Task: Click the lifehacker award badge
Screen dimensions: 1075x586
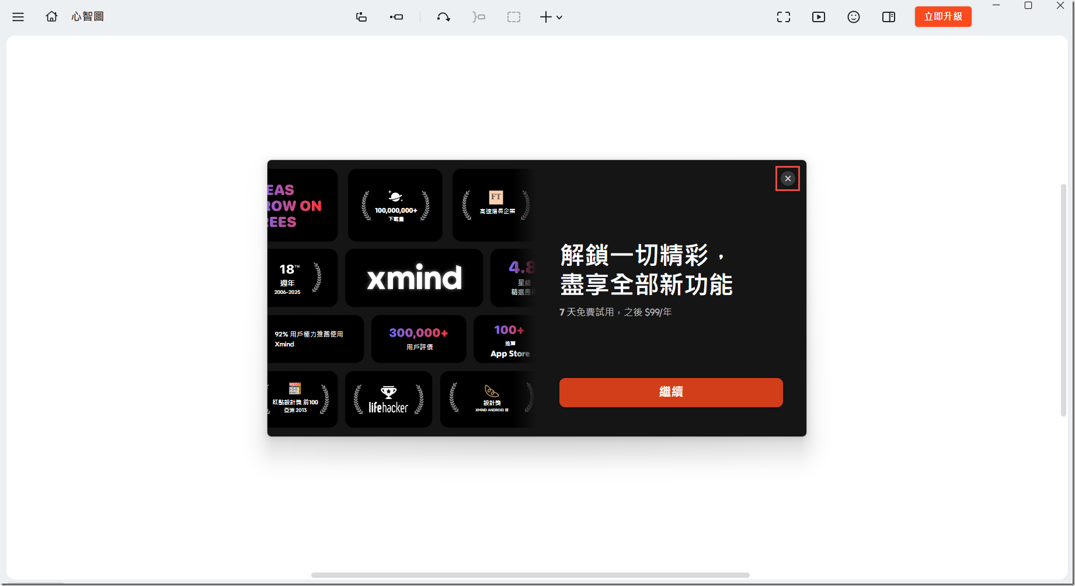Action: pos(388,400)
